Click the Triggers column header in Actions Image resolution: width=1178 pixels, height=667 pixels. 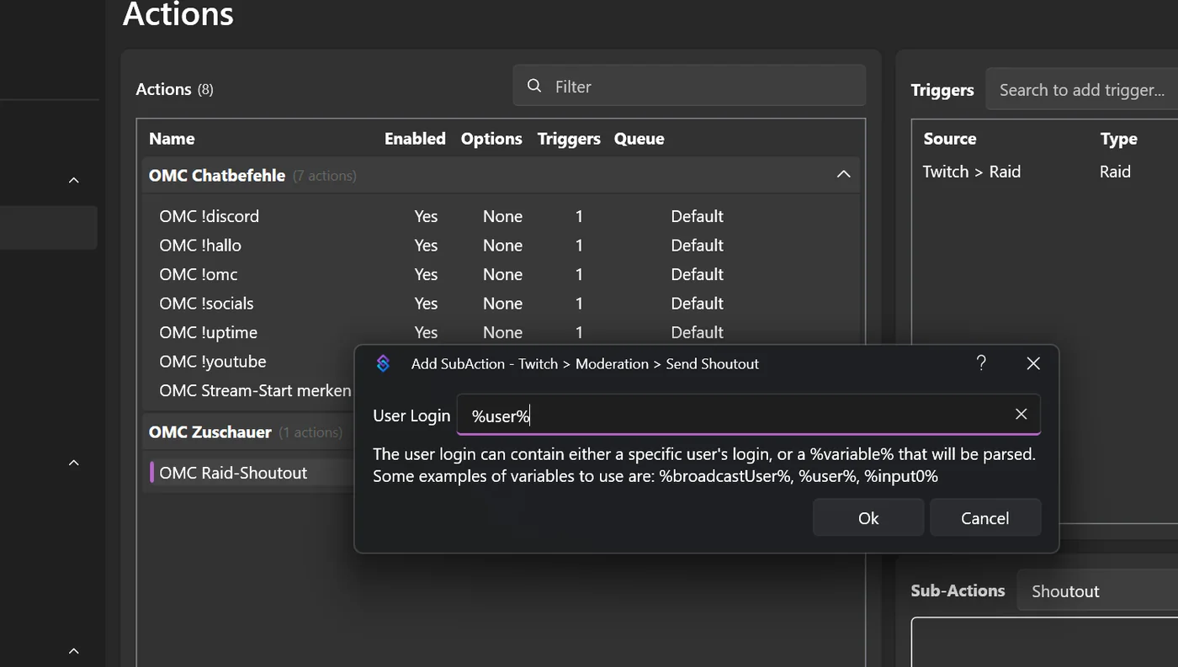(x=569, y=139)
